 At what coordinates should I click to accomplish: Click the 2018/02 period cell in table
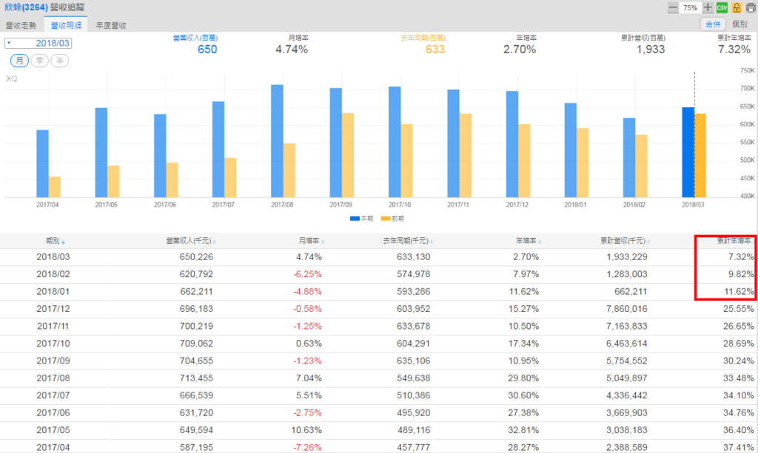coord(53,274)
